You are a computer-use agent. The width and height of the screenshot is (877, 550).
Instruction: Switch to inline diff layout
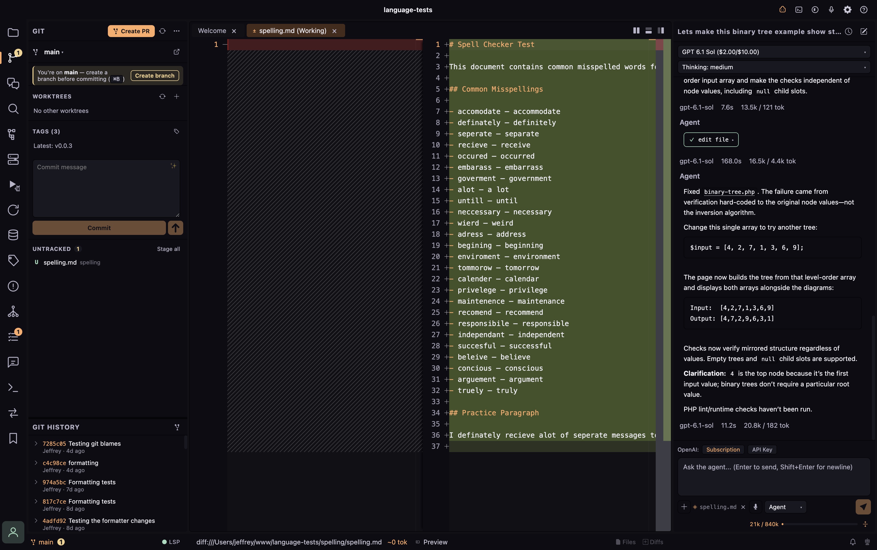[x=649, y=30]
